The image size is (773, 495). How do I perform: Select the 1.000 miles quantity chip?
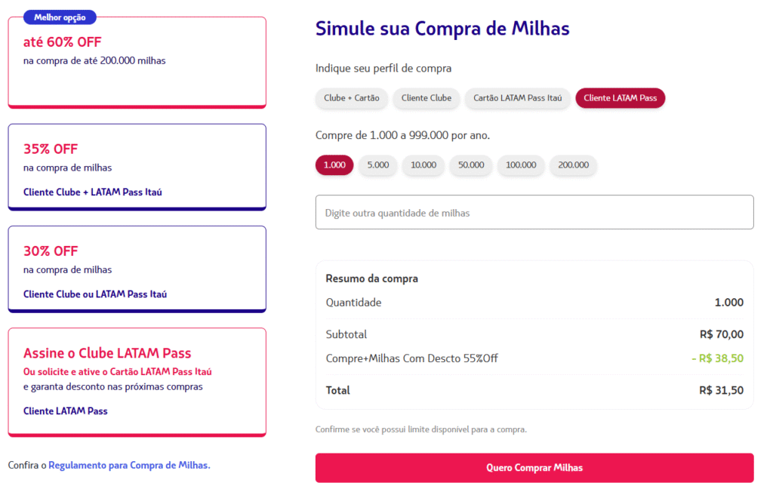pos(334,165)
